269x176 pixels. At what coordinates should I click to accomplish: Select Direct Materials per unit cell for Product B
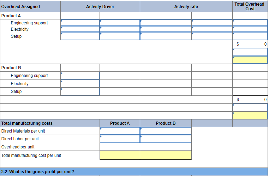coord(166,131)
